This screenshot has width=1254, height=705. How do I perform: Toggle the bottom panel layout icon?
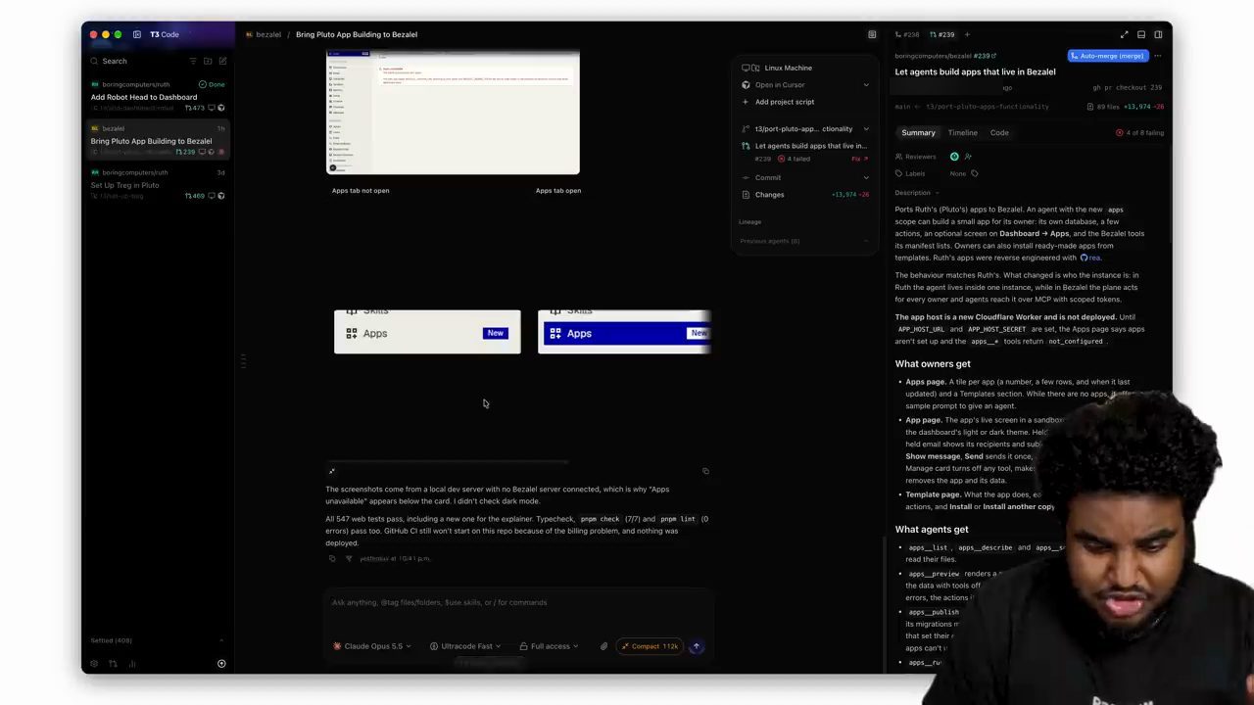click(1141, 34)
